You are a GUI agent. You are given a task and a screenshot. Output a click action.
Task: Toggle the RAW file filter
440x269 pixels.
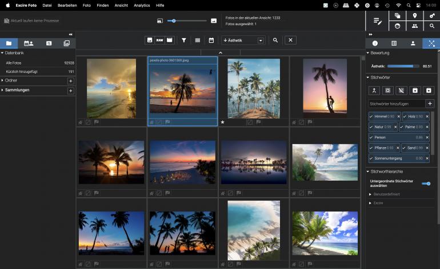159,40
